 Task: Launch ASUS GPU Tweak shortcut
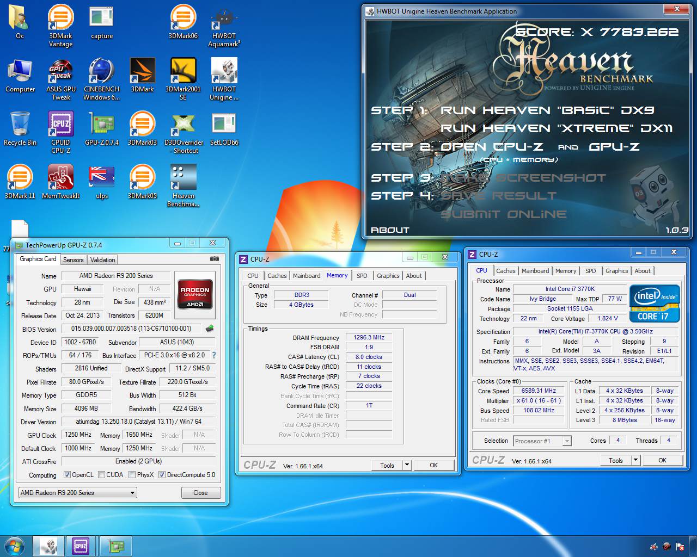click(x=61, y=79)
